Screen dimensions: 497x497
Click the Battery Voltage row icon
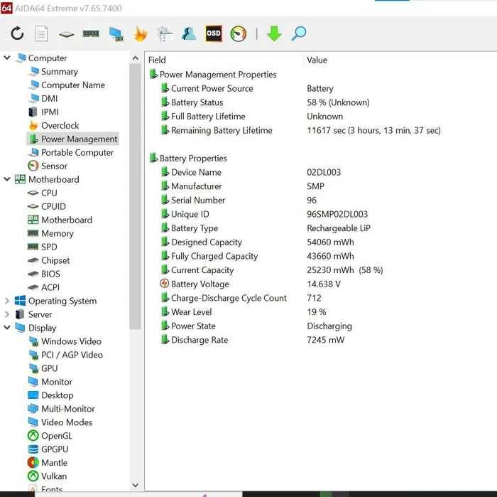pyautogui.click(x=164, y=284)
